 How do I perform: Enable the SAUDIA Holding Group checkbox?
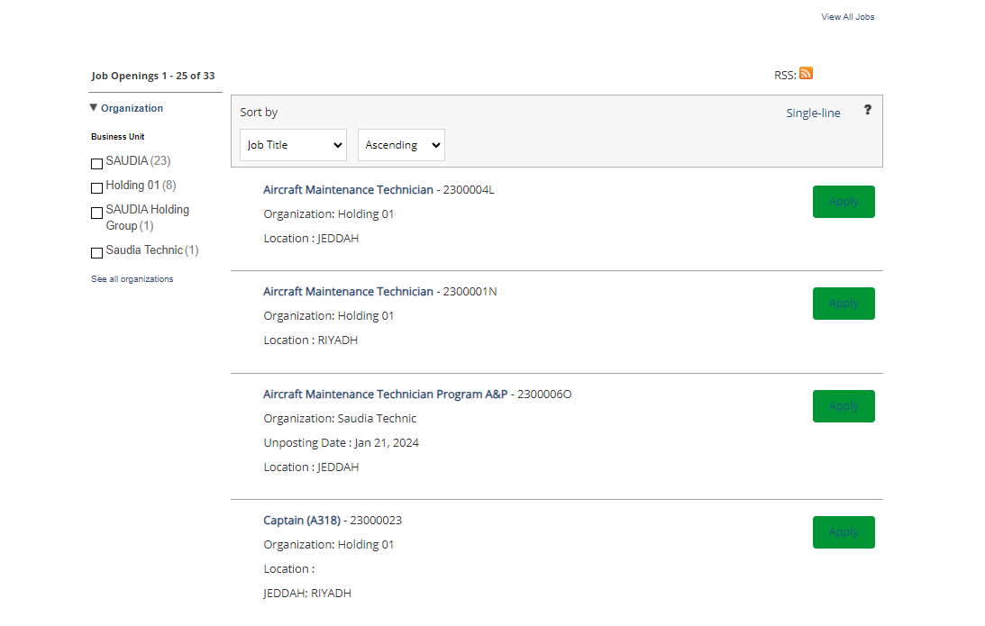point(97,213)
